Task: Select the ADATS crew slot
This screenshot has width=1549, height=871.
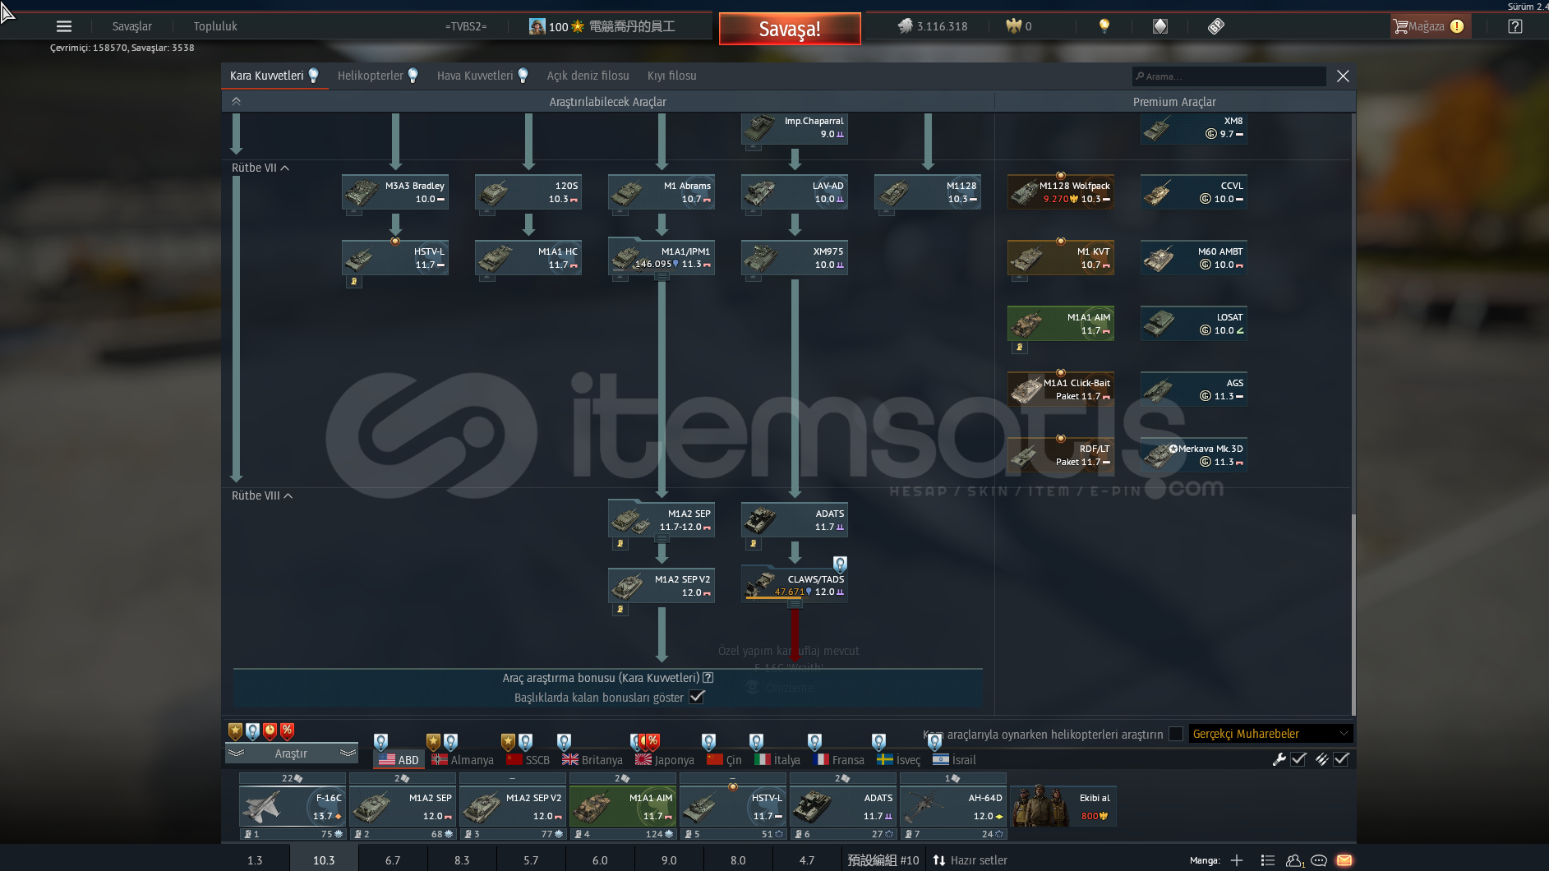Action: tap(843, 806)
